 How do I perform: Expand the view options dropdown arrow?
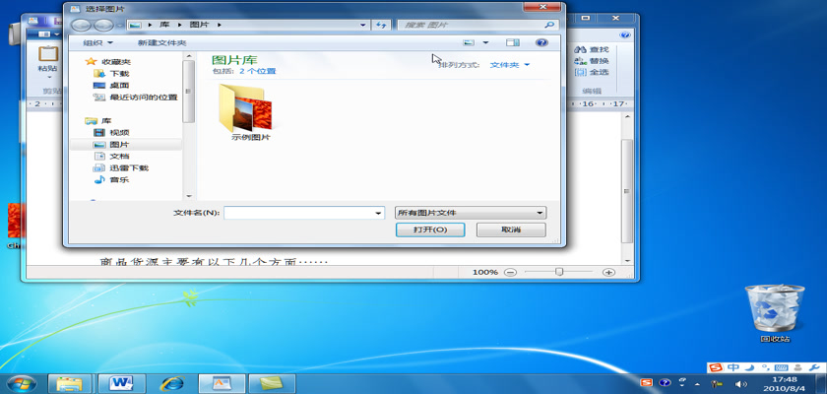[x=485, y=43]
